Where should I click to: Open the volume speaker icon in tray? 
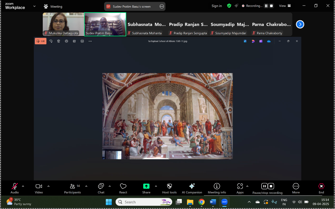click(x=300, y=202)
